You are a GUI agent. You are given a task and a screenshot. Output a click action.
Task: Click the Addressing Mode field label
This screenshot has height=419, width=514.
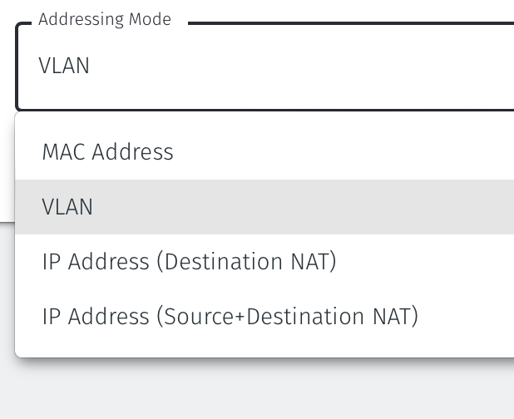[x=105, y=20]
